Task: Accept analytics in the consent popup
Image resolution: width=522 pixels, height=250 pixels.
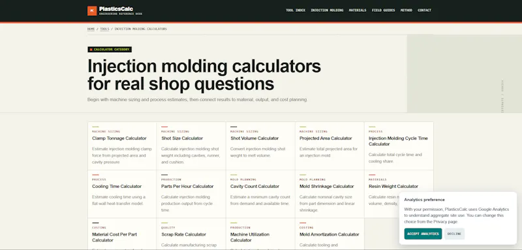Action: (x=423, y=234)
